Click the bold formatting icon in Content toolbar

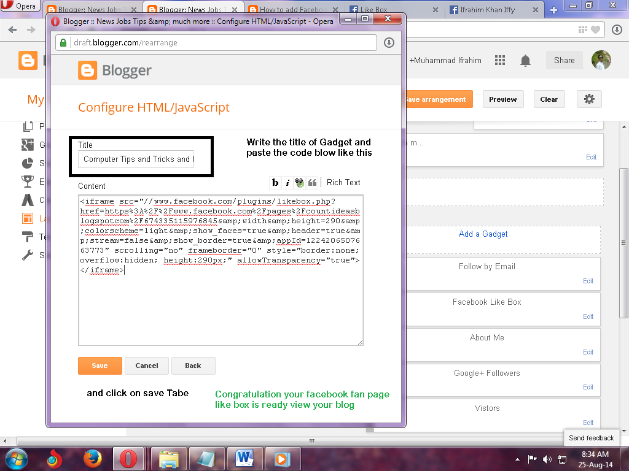[275, 183]
